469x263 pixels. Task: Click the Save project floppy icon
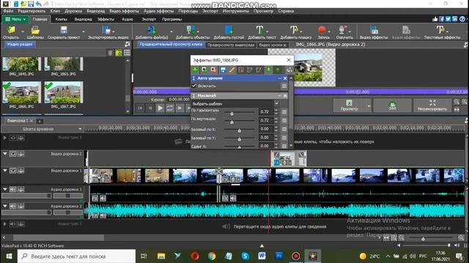[x=64, y=30]
